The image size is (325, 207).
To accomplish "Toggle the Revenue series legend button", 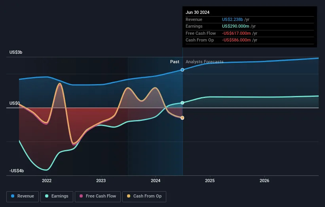I will 23,196.
